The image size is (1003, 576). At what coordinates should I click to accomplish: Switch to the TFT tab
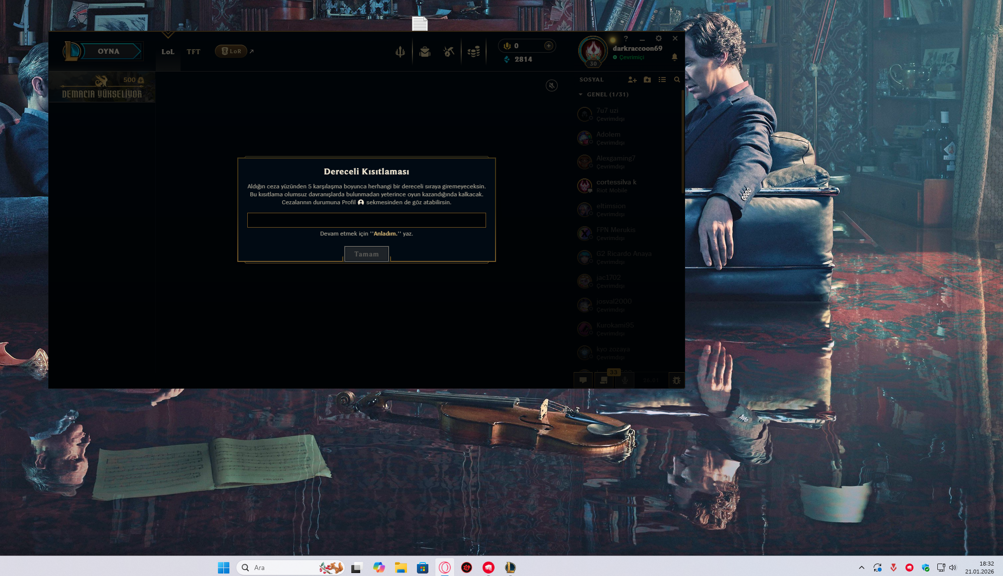(x=194, y=52)
